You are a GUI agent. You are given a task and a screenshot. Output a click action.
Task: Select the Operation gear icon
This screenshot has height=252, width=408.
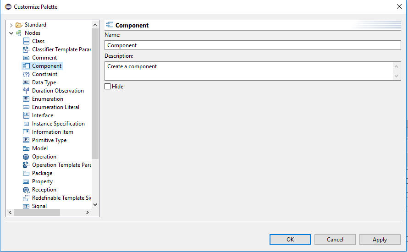point(26,157)
